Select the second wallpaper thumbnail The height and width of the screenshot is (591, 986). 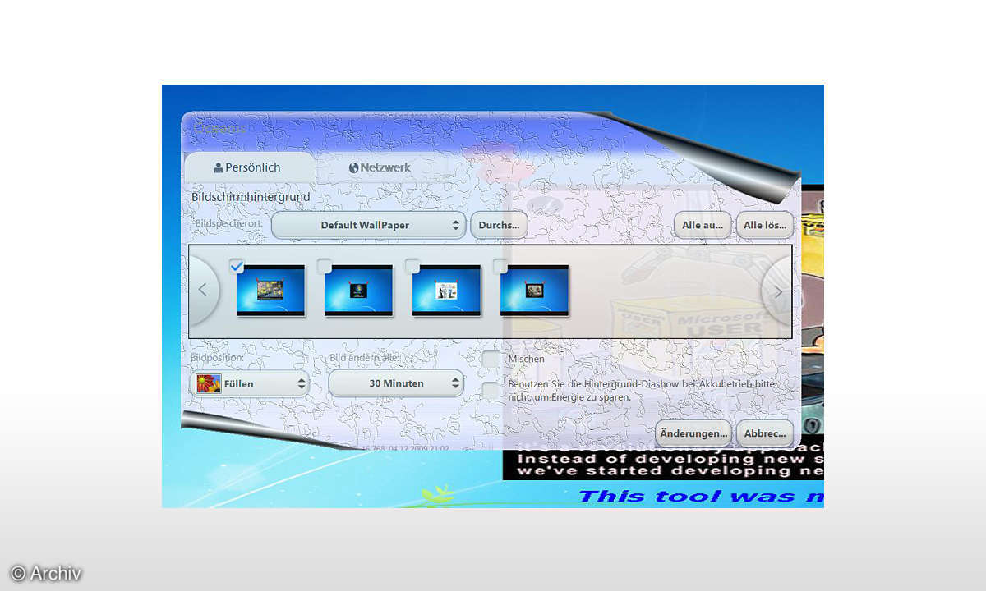[x=359, y=290]
